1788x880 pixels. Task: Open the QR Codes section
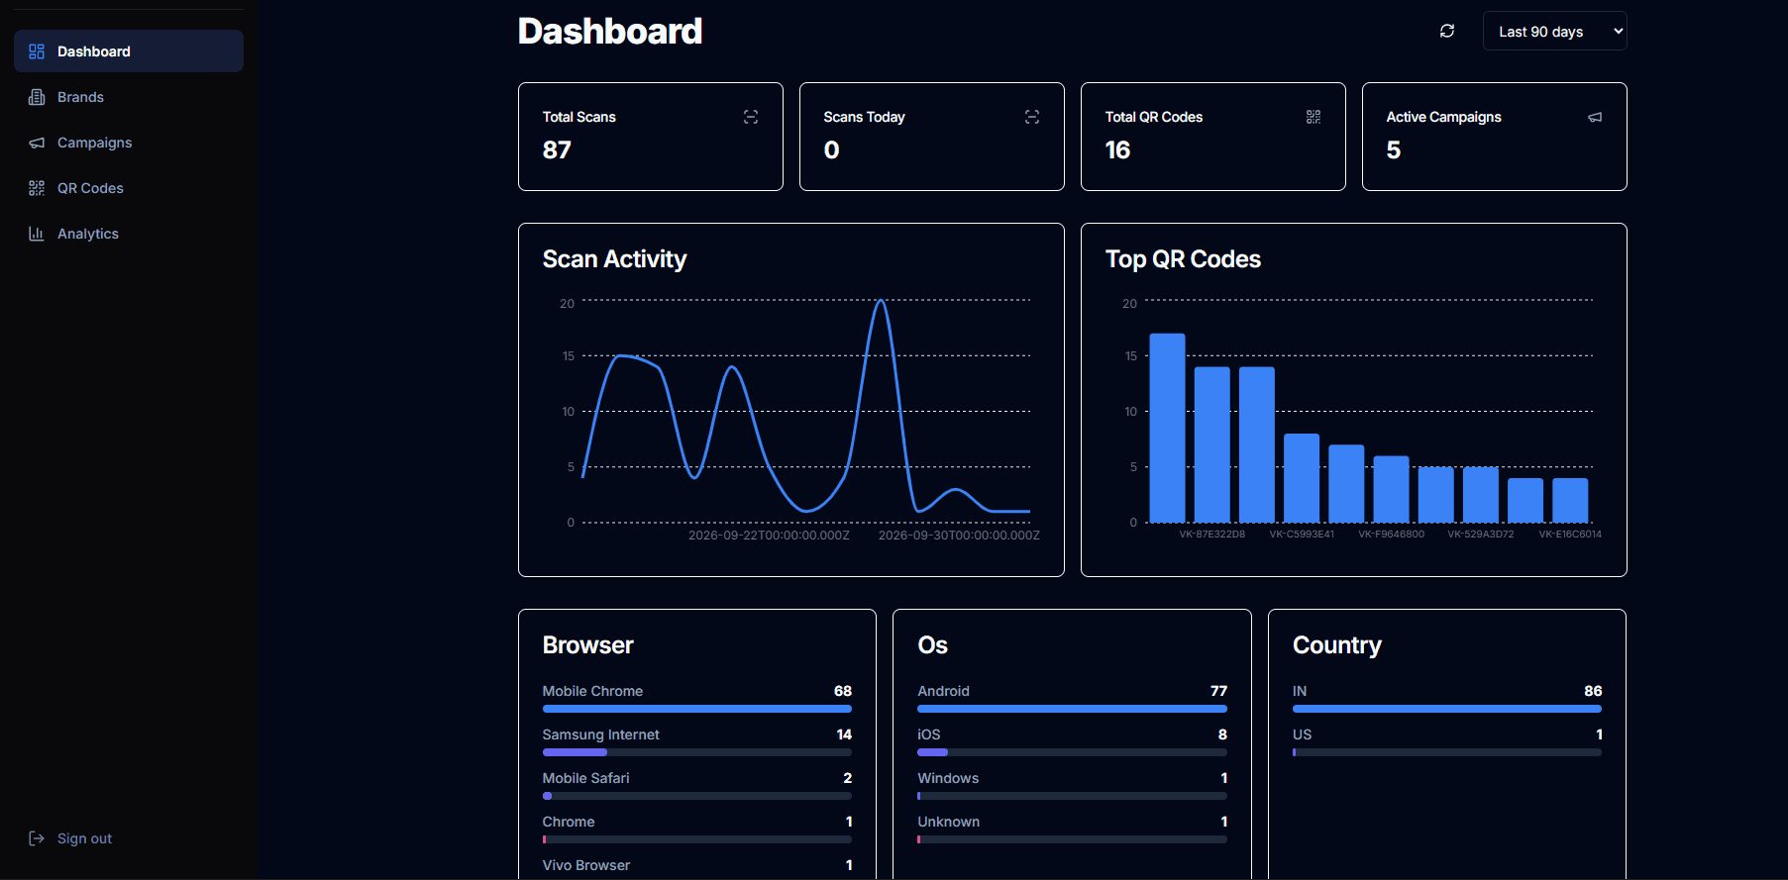[129, 188]
